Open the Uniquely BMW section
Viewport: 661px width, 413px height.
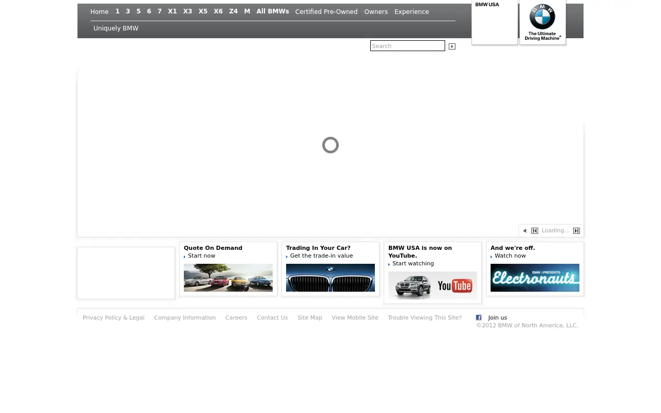point(116,28)
